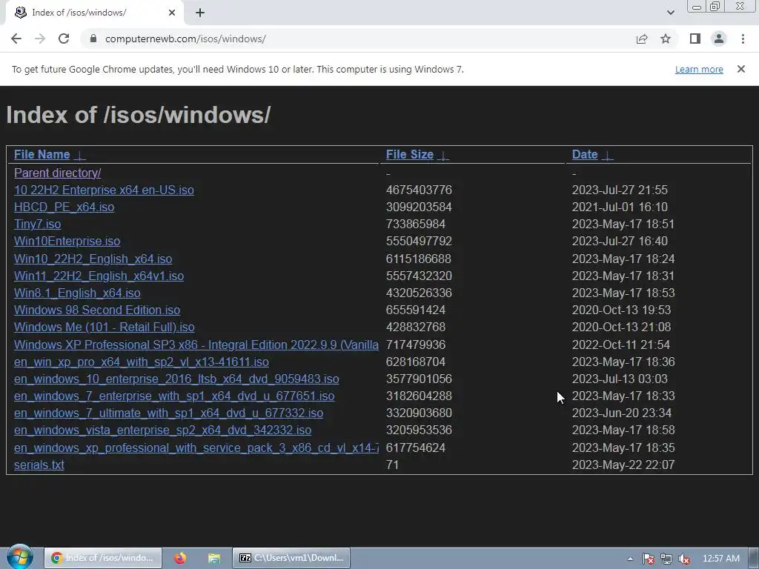Image resolution: width=759 pixels, height=569 pixels.
Task: Expand the tab search dropdown
Action: tap(670, 13)
